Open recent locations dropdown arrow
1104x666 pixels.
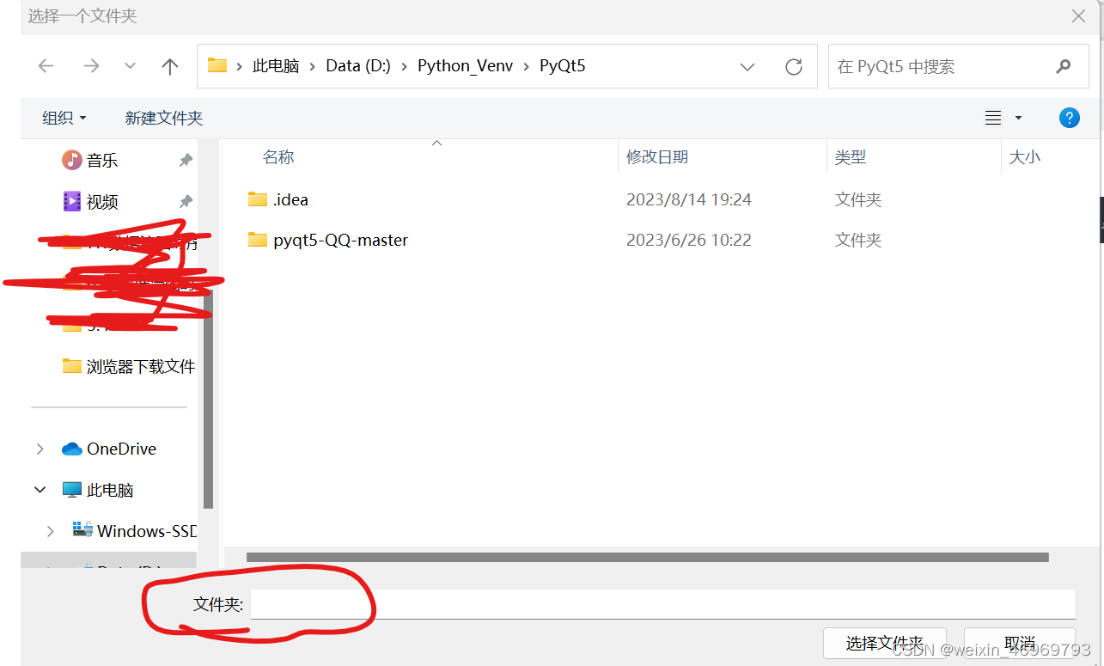coord(130,66)
